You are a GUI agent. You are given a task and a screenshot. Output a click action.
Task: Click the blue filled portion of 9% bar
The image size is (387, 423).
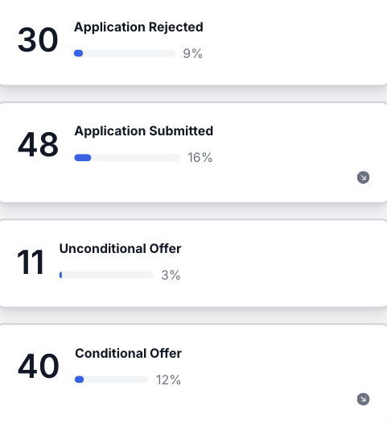pos(78,53)
